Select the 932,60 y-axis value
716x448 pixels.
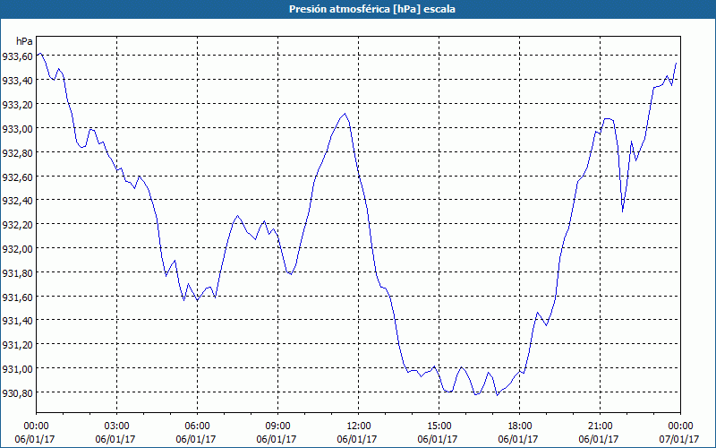pyautogui.click(x=17, y=177)
